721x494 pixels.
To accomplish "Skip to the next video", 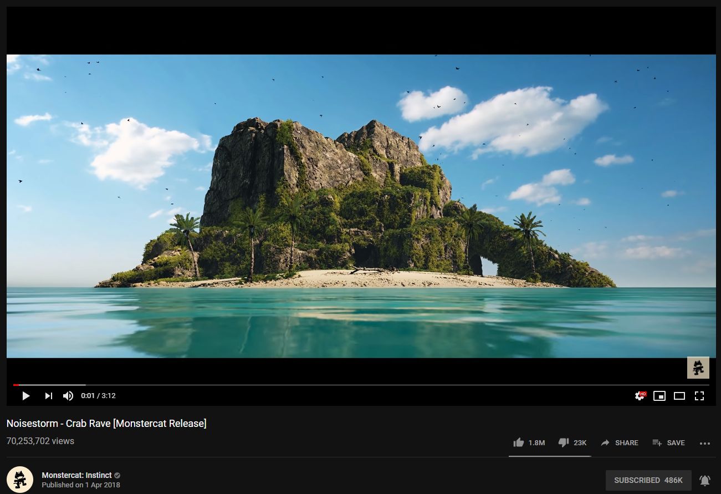I will pyautogui.click(x=48, y=395).
